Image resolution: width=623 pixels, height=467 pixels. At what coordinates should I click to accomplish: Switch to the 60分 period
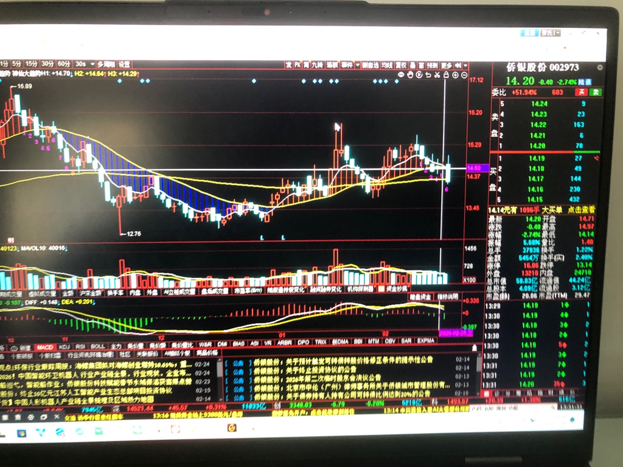63,64
